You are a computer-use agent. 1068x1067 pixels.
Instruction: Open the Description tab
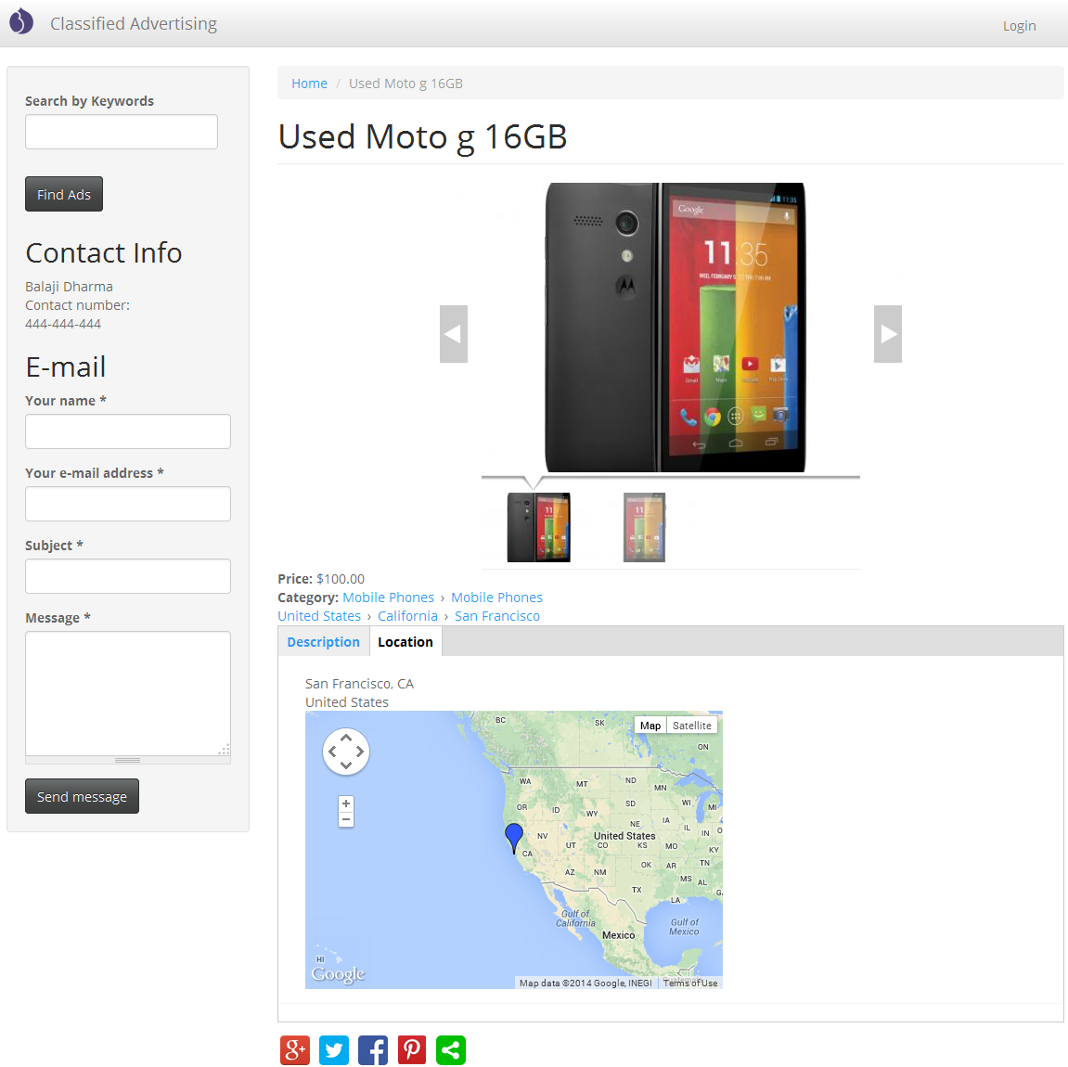coord(323,642)
